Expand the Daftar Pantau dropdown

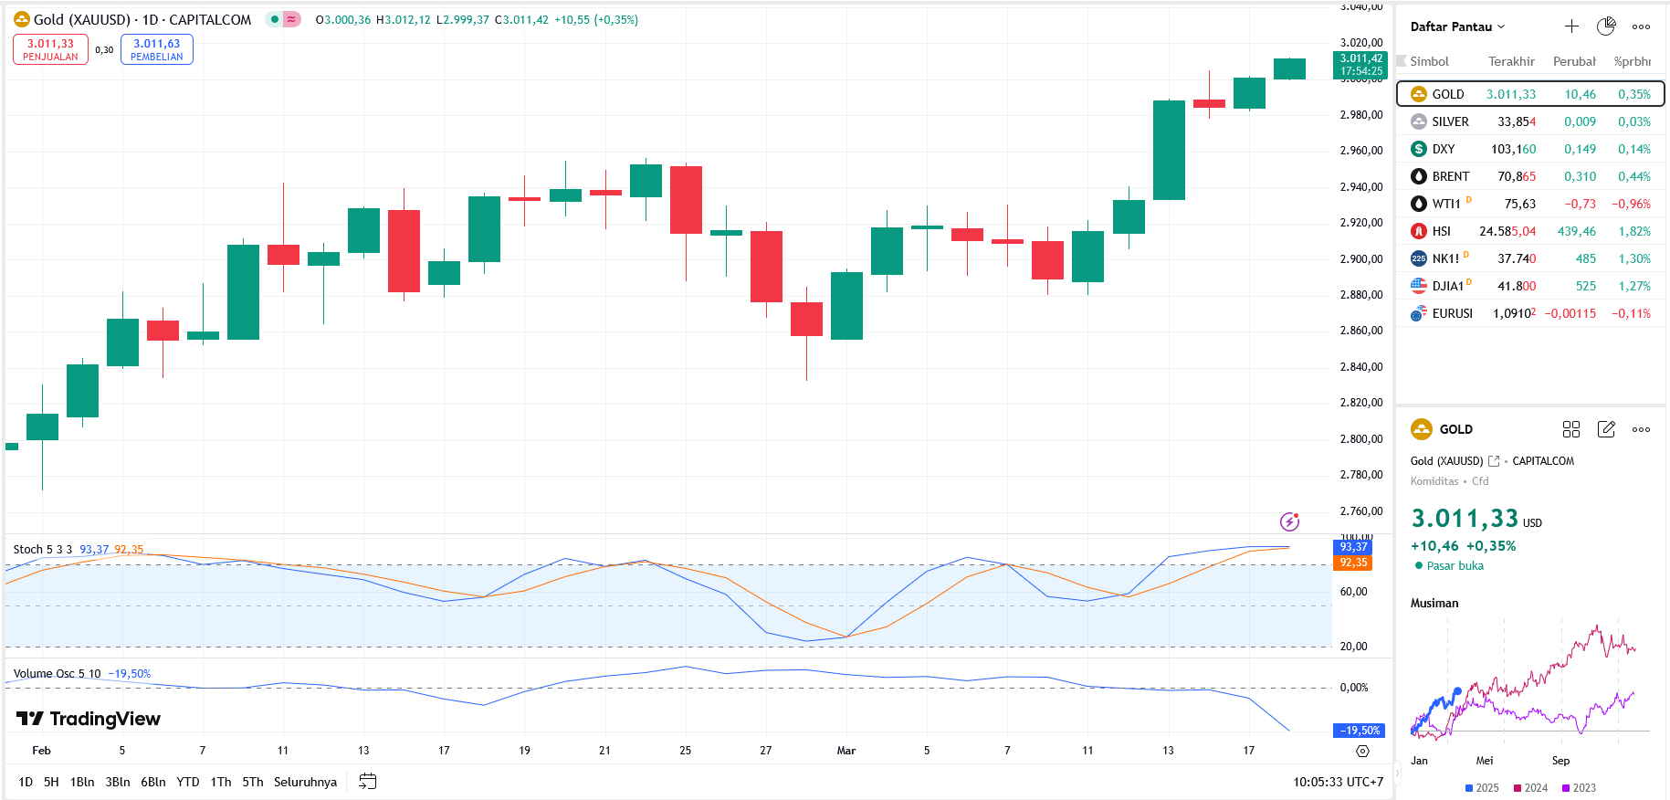pos(1457,26)
